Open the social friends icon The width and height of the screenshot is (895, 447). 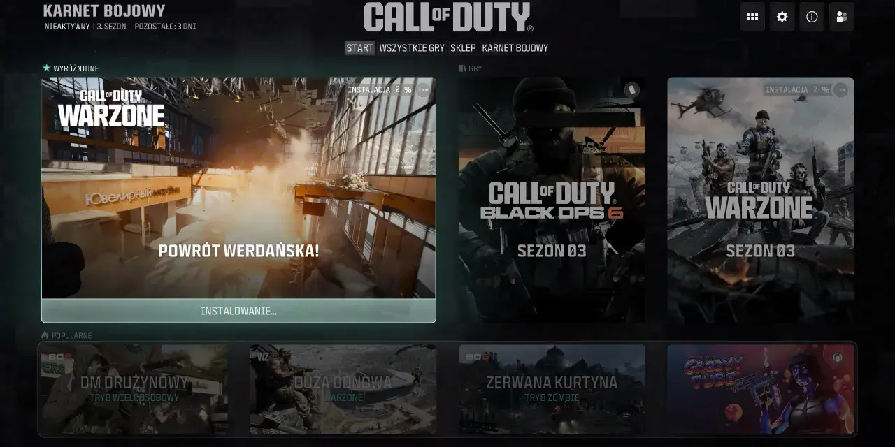(842, 17)
